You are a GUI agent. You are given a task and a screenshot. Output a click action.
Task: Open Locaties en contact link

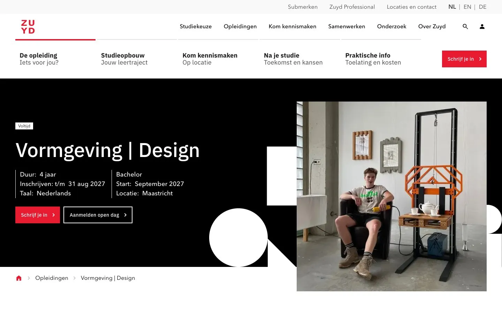click(412, 7)
